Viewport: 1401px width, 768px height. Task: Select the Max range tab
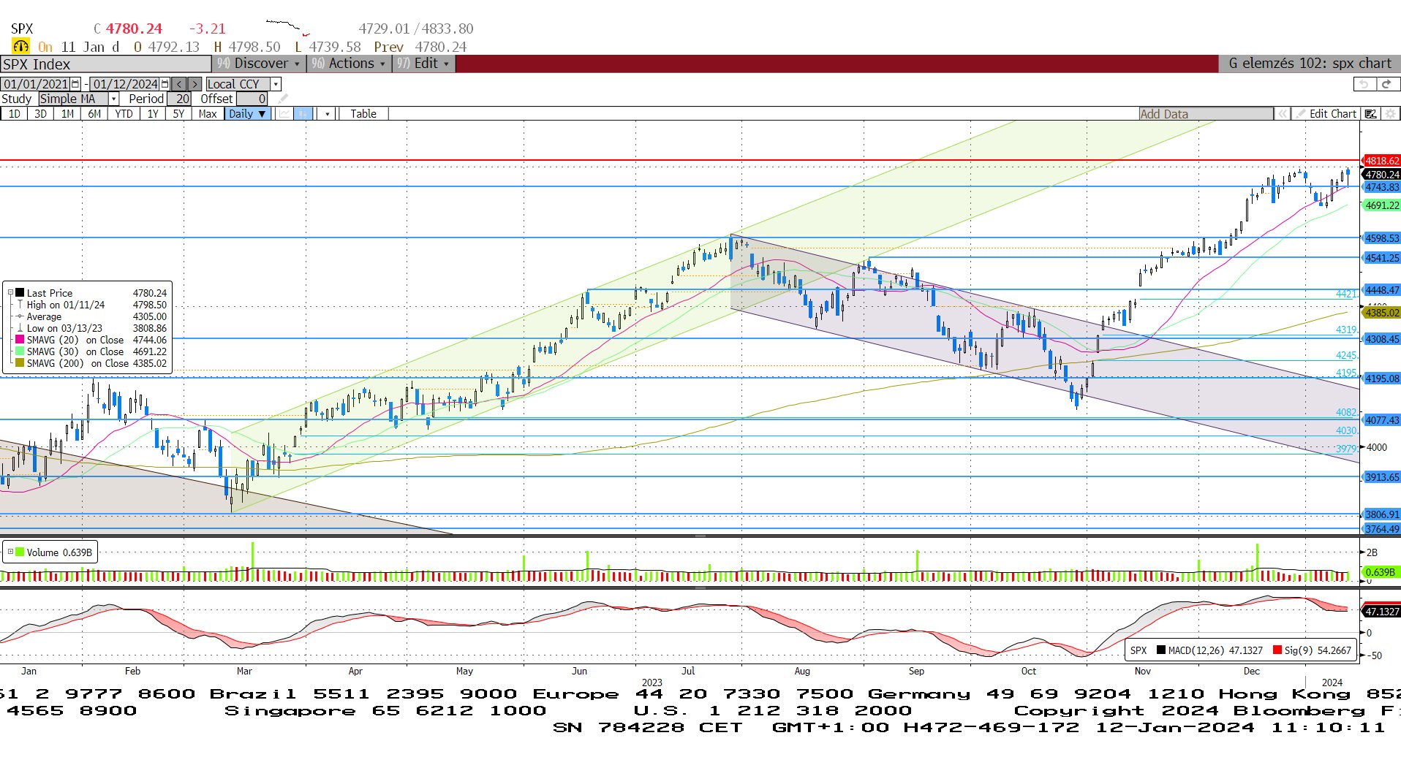pos(208,113)
